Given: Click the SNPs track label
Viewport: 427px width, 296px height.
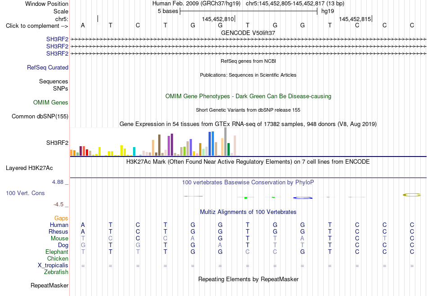Looking at the screenshot, I should coord(61,88).
